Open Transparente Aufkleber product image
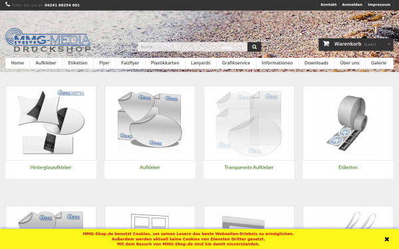The image size is (399, 249). pos(249,124)
